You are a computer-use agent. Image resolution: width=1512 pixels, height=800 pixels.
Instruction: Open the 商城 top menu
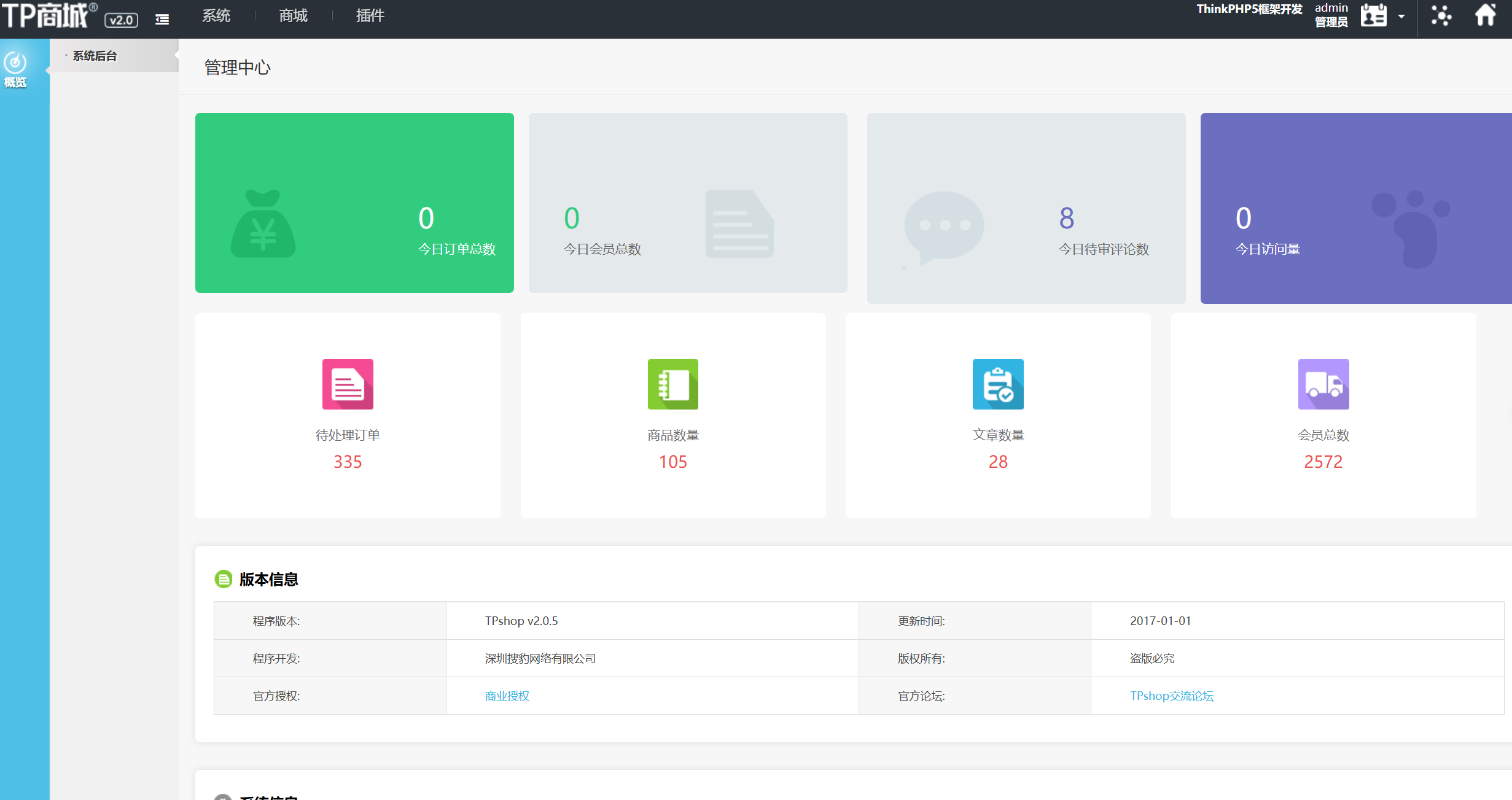point(293,16)
